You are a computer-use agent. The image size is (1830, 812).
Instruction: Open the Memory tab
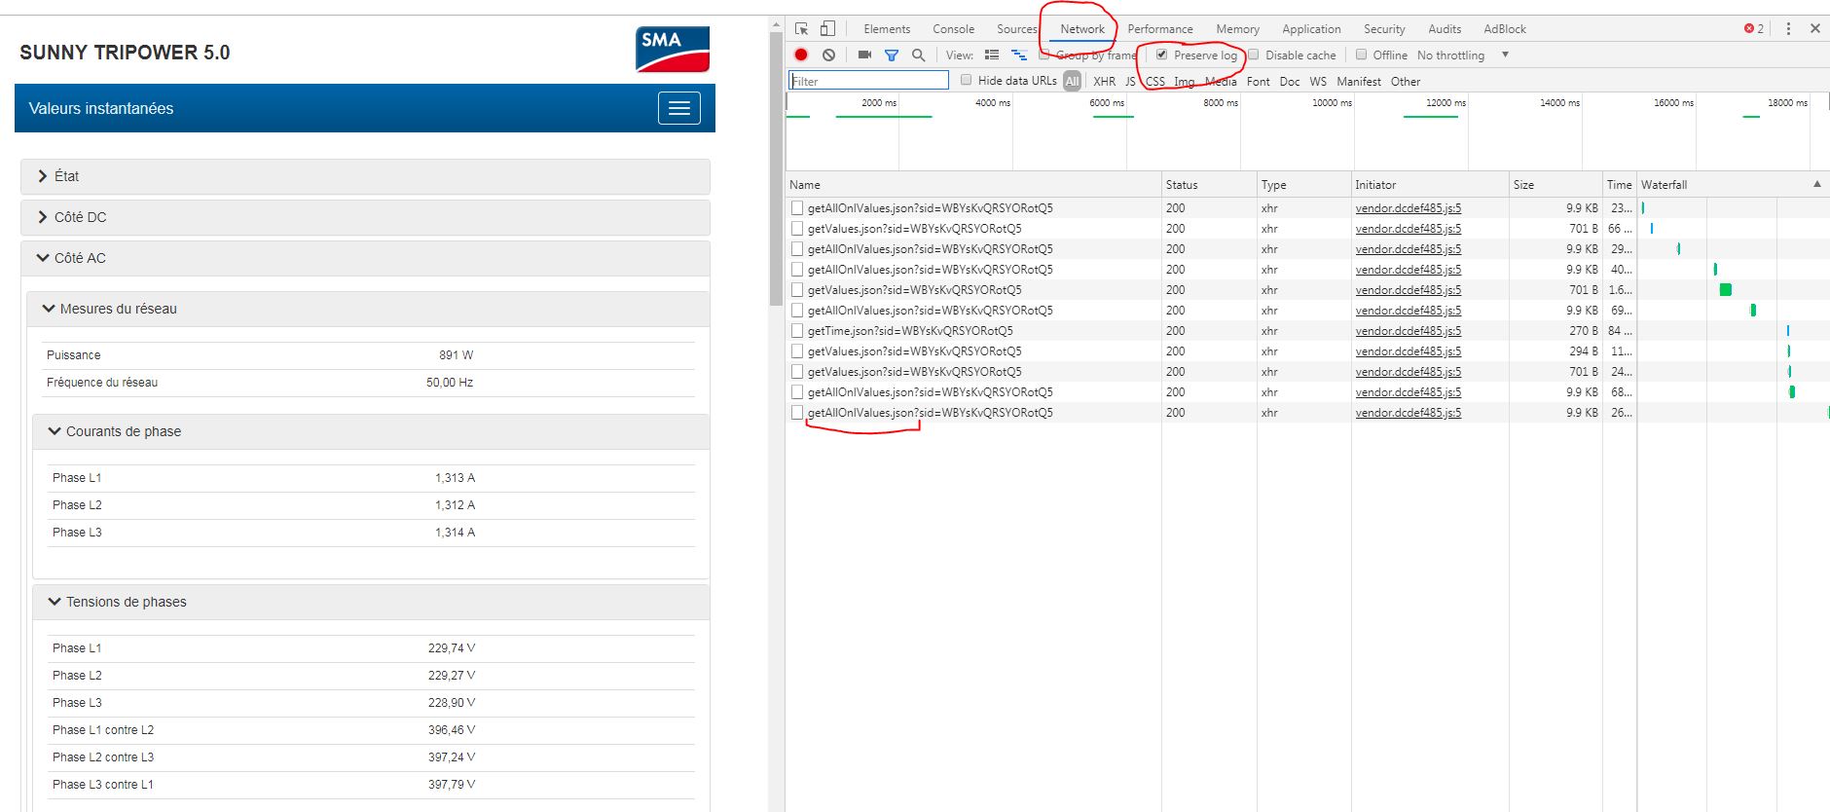click(1237, 29)
